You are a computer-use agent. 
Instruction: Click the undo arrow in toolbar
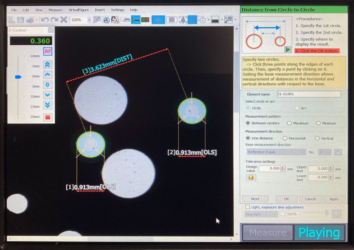(x=45, y=20)
